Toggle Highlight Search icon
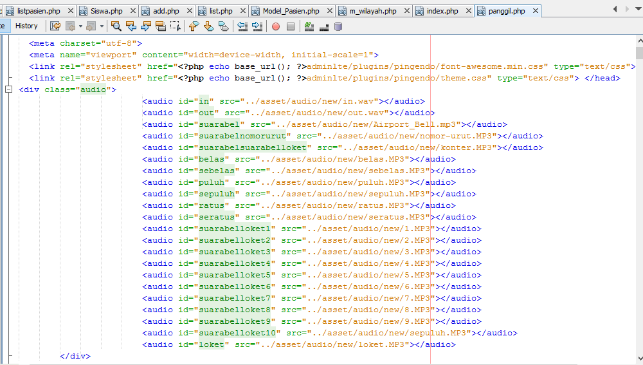 pos(161,26)
